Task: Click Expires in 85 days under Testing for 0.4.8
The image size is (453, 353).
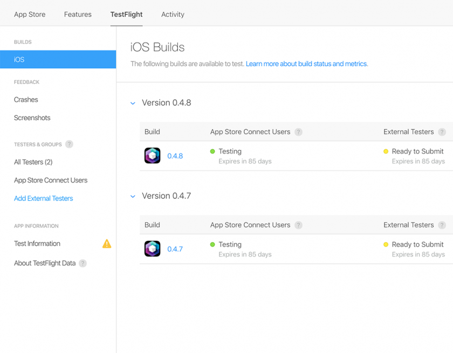Action: [x=245, y=161]
